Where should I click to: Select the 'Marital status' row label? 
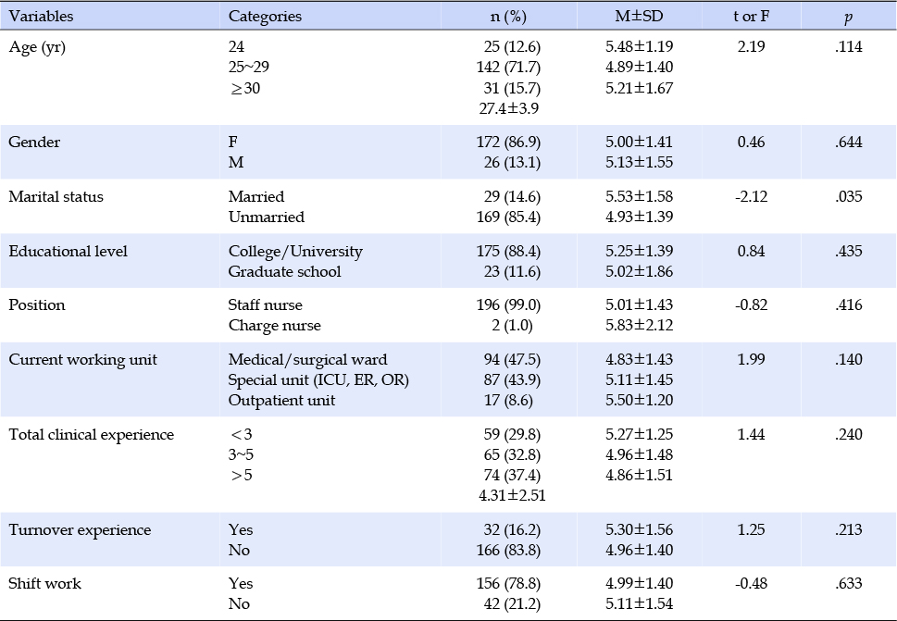coord(56,196)
